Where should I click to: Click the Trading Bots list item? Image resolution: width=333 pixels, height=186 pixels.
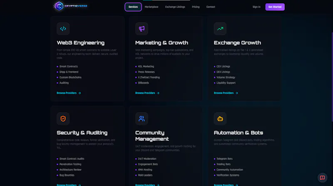coord(224,164)
